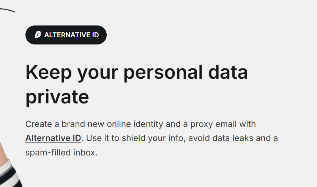Click the word "private" in the headline
Screen dimensions: 317x187
tap(57, 97)
